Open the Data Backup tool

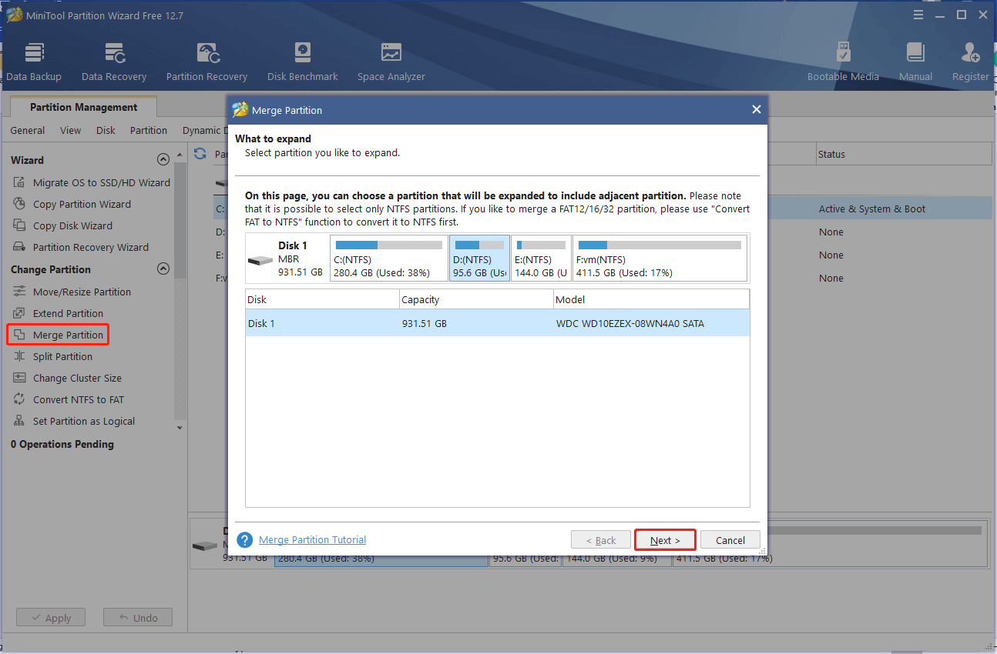pyautogui.click(x=33, y=62)
